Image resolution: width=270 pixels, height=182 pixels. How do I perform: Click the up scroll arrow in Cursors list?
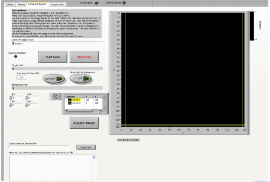[104, 97]
